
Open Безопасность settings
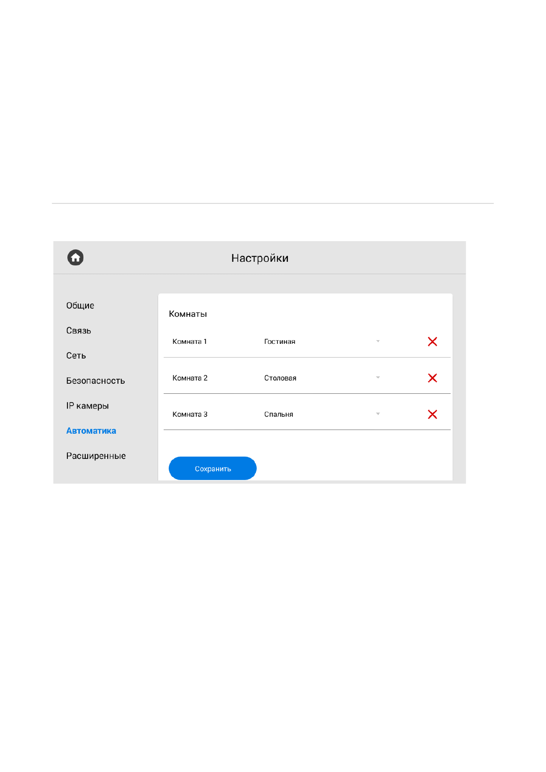pyautogui.click(x=95, y=381)
